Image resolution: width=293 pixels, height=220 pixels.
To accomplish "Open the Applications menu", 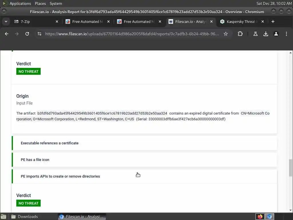I will (x=17, y=3).
